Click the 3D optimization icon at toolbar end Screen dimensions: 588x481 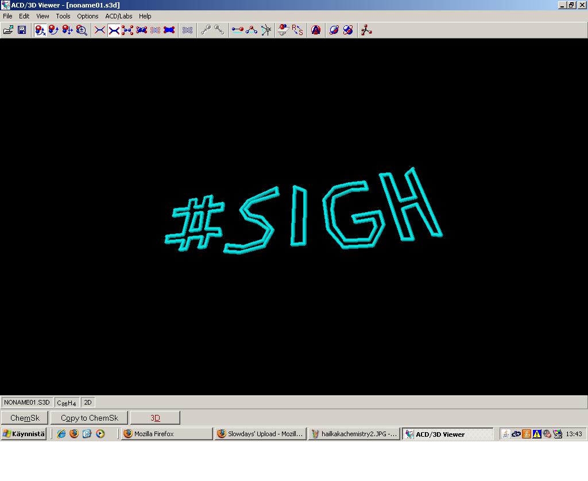point(366,30)
